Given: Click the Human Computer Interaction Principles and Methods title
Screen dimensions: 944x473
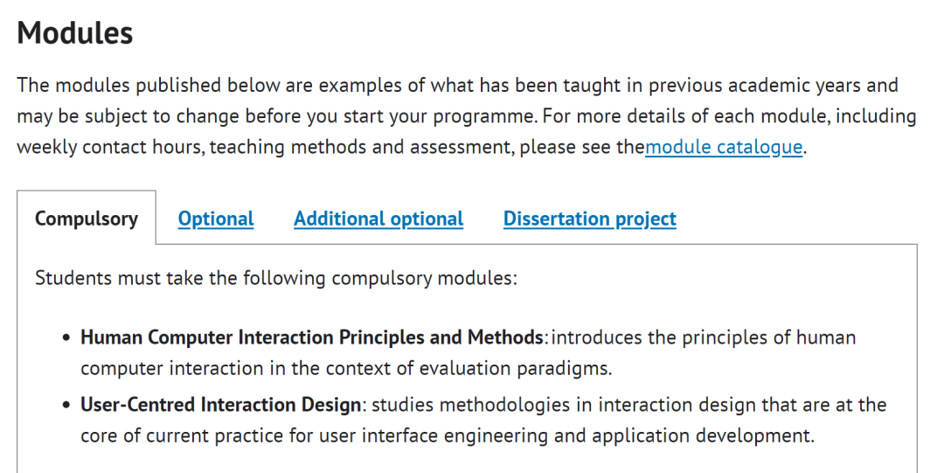Looking at the screenshot, I should click(x=312, y=337).
